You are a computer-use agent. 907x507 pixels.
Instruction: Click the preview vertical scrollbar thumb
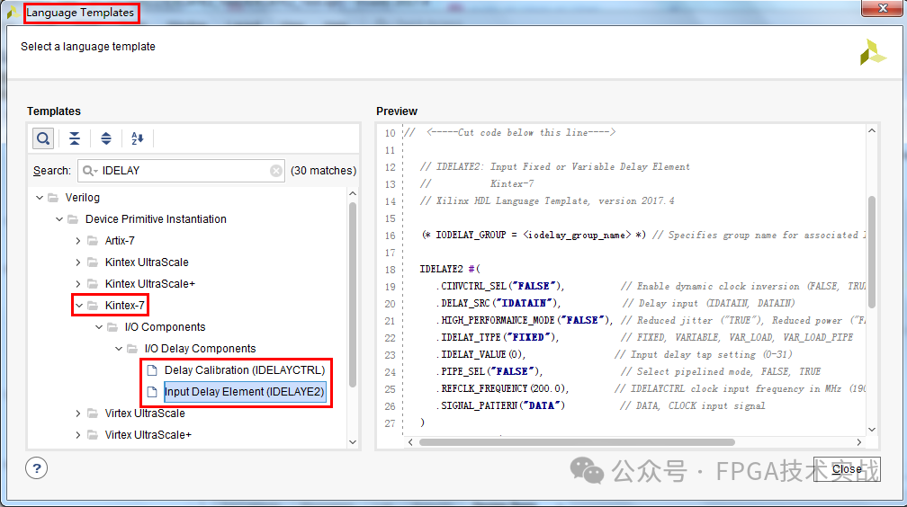point(872,252)
